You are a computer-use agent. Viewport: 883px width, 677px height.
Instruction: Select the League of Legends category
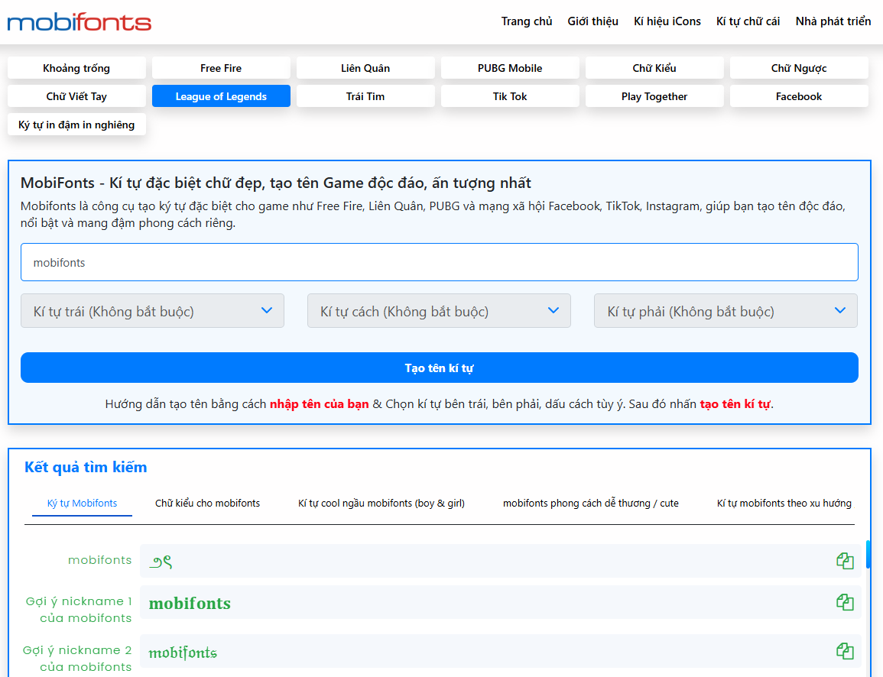221,96
